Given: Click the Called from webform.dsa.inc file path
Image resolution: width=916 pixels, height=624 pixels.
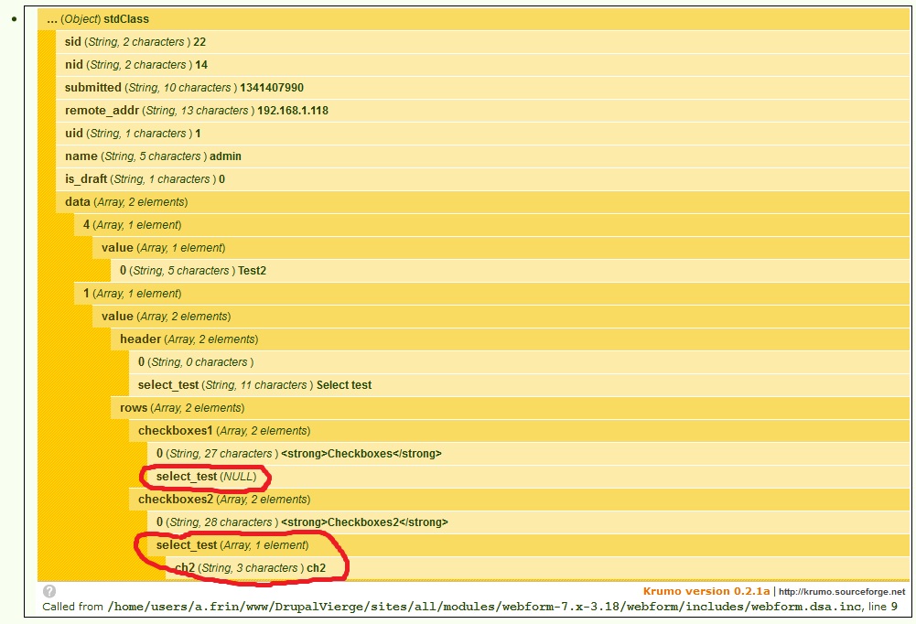Looking at the screenshot, I should [x=484, y=607].
